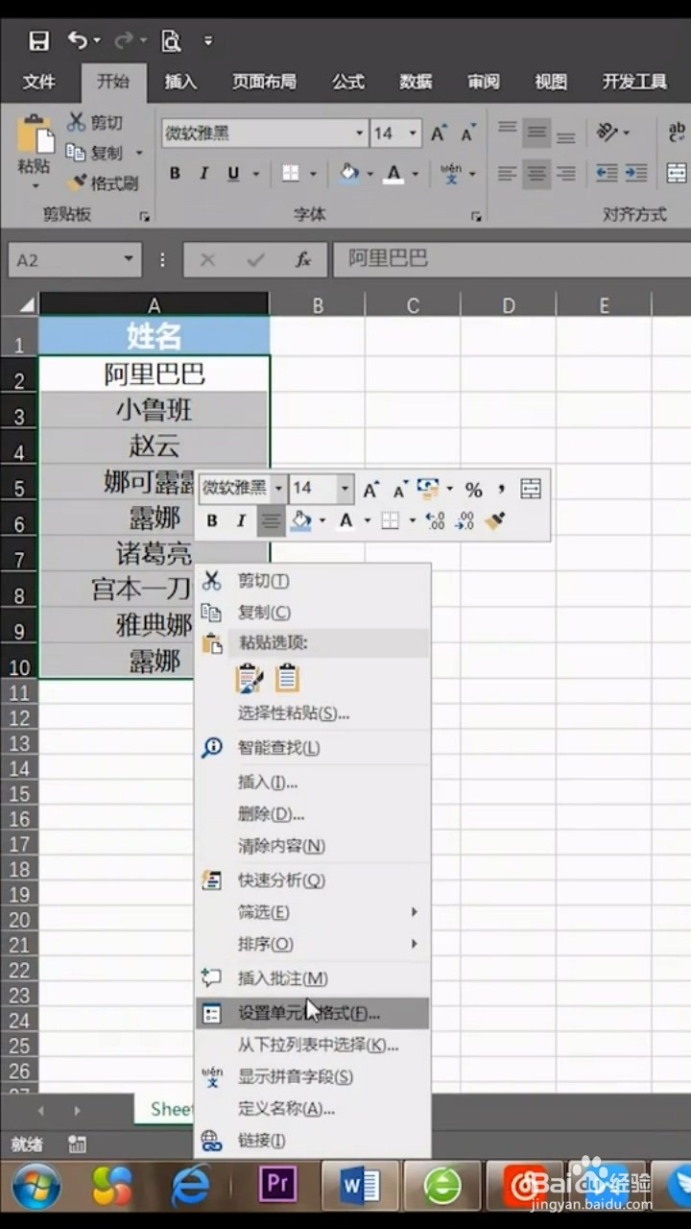Open the ribbon font name dropdown 微软雅黑
This screenshot has height=1229, width=691.
tap(360, 133)
